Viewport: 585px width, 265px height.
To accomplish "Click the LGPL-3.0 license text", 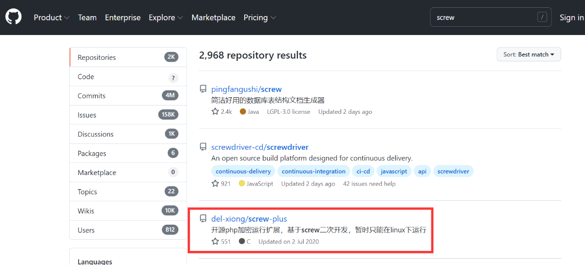I will (289, 112).
